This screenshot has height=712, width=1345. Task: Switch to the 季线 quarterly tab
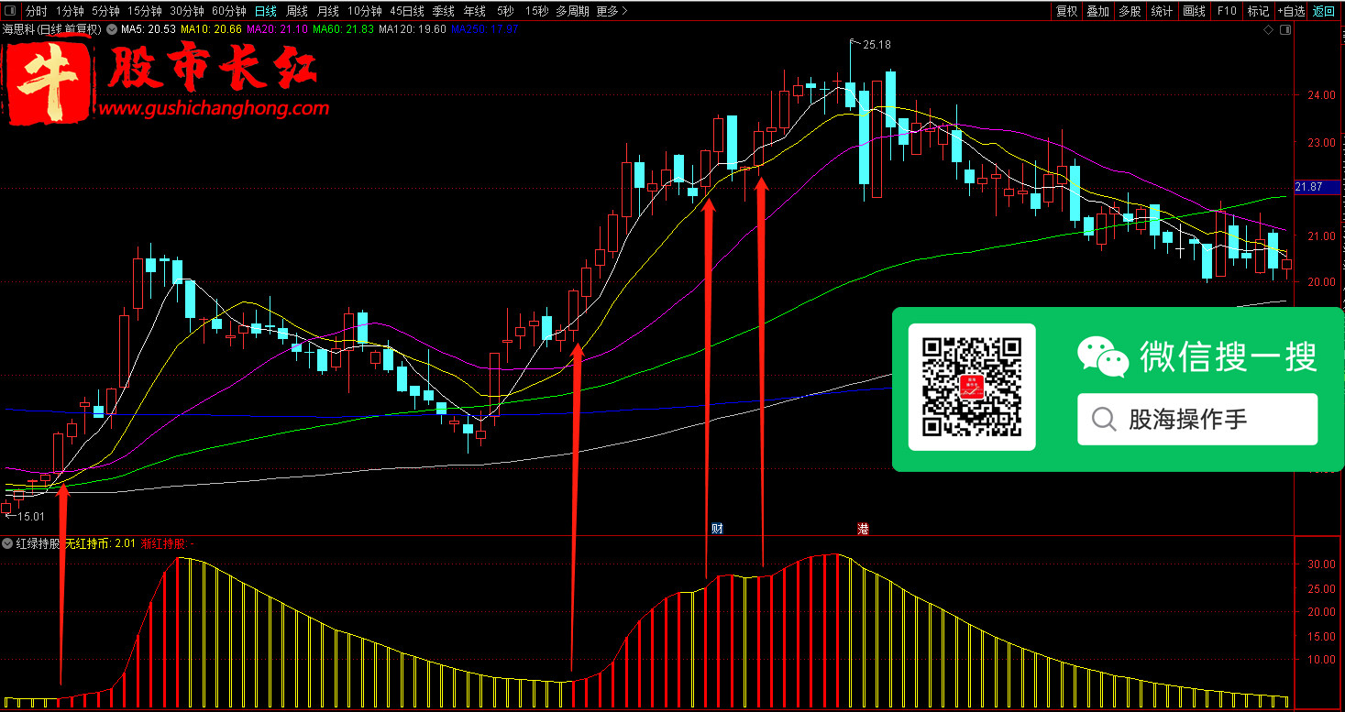point(444,11)
